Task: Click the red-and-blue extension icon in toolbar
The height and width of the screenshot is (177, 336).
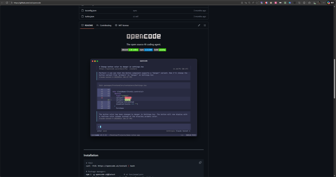Action: coord(266,3)
